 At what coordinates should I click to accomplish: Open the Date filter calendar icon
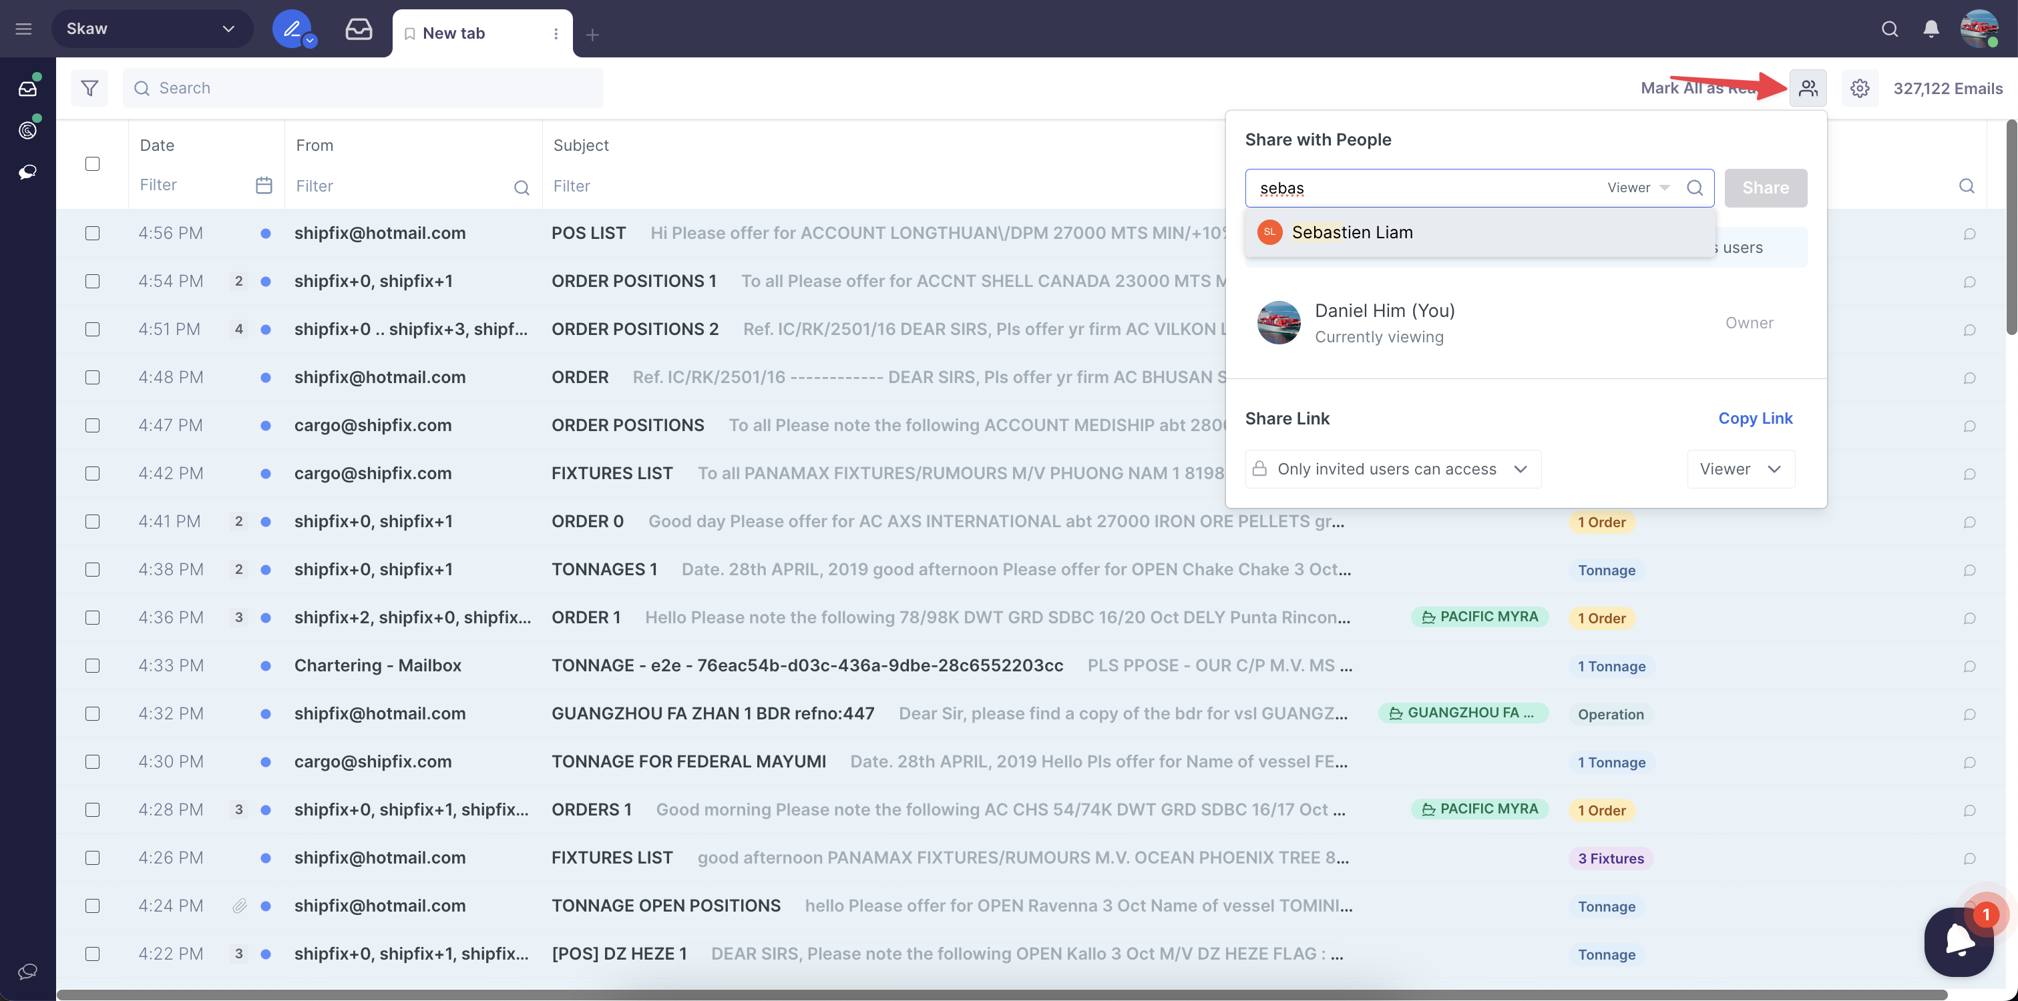point(263,186)
